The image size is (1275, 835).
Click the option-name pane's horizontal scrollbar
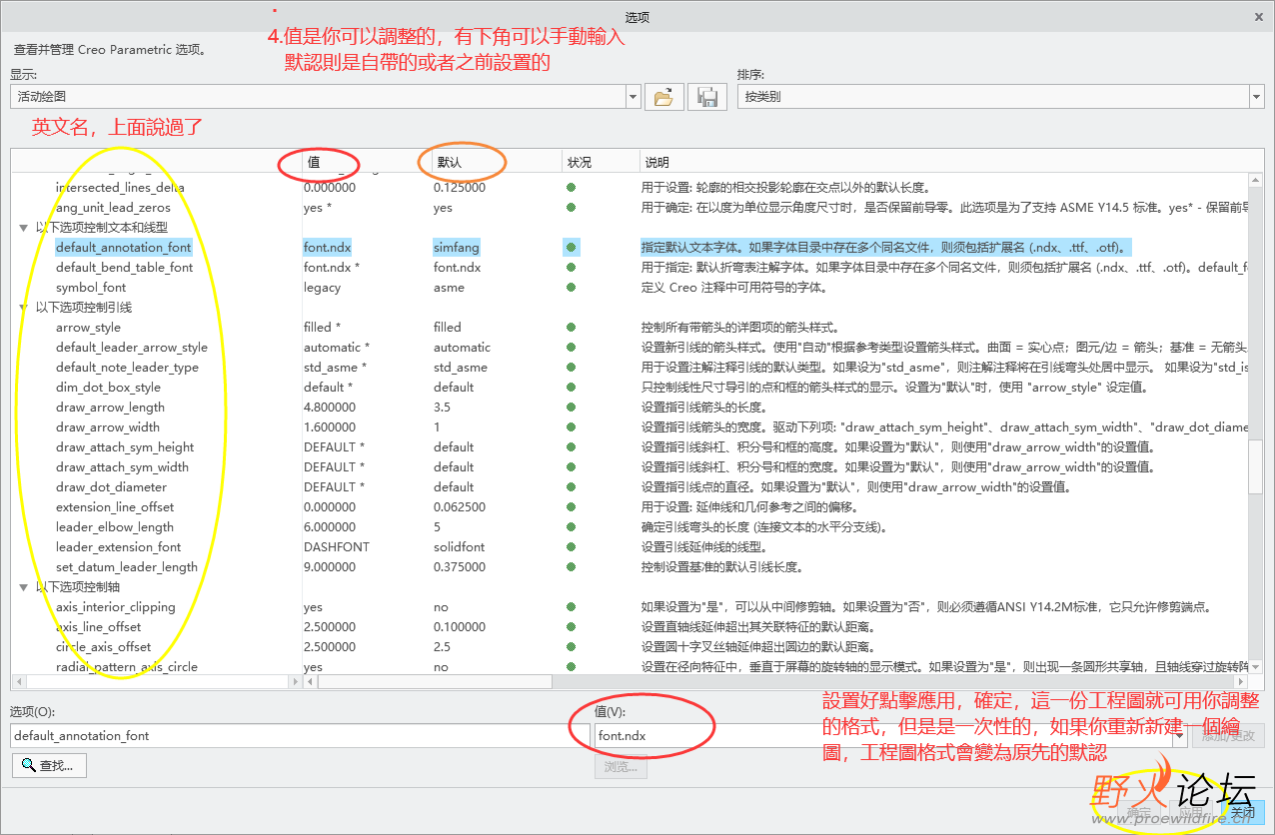156,681
